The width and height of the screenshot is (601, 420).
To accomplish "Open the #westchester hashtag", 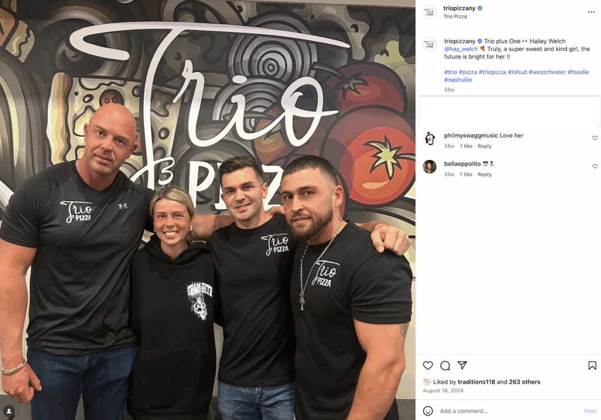I will [547, 72].
